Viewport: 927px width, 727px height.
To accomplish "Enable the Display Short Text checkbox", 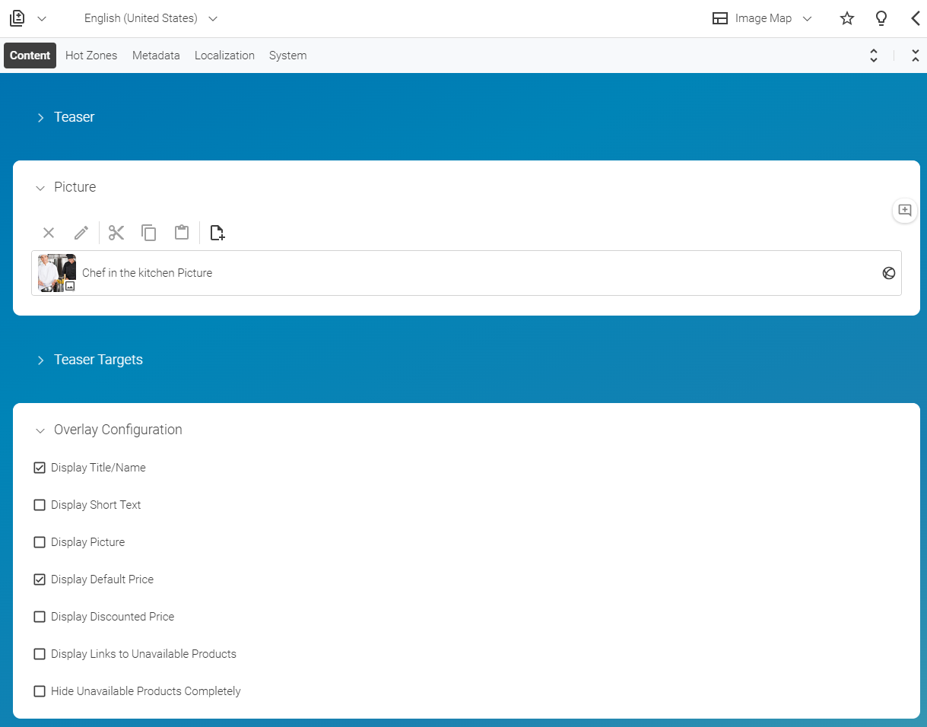I will pyautogui.click(x=39, y=504).
